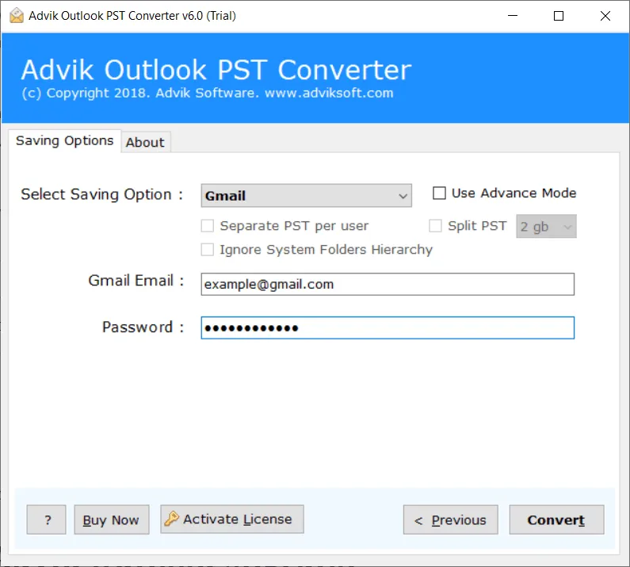Enable the Use Advance Mode checkbox

pos(439,193)
